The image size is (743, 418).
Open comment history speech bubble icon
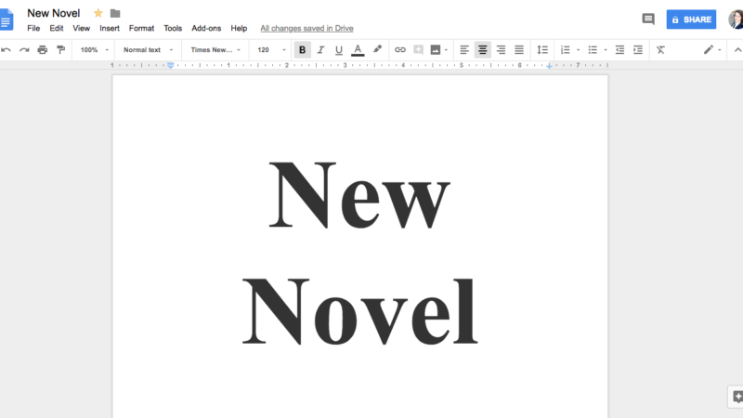[648, 20]
